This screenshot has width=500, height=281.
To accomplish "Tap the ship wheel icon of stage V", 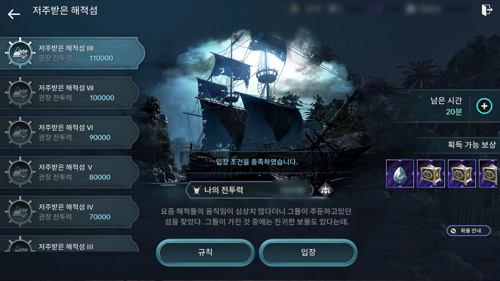I will pos(20,172).
